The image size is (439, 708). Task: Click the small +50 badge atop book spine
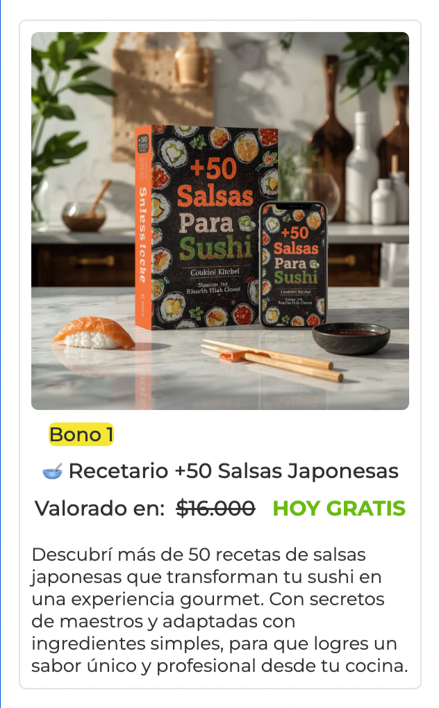coord(142,144)
